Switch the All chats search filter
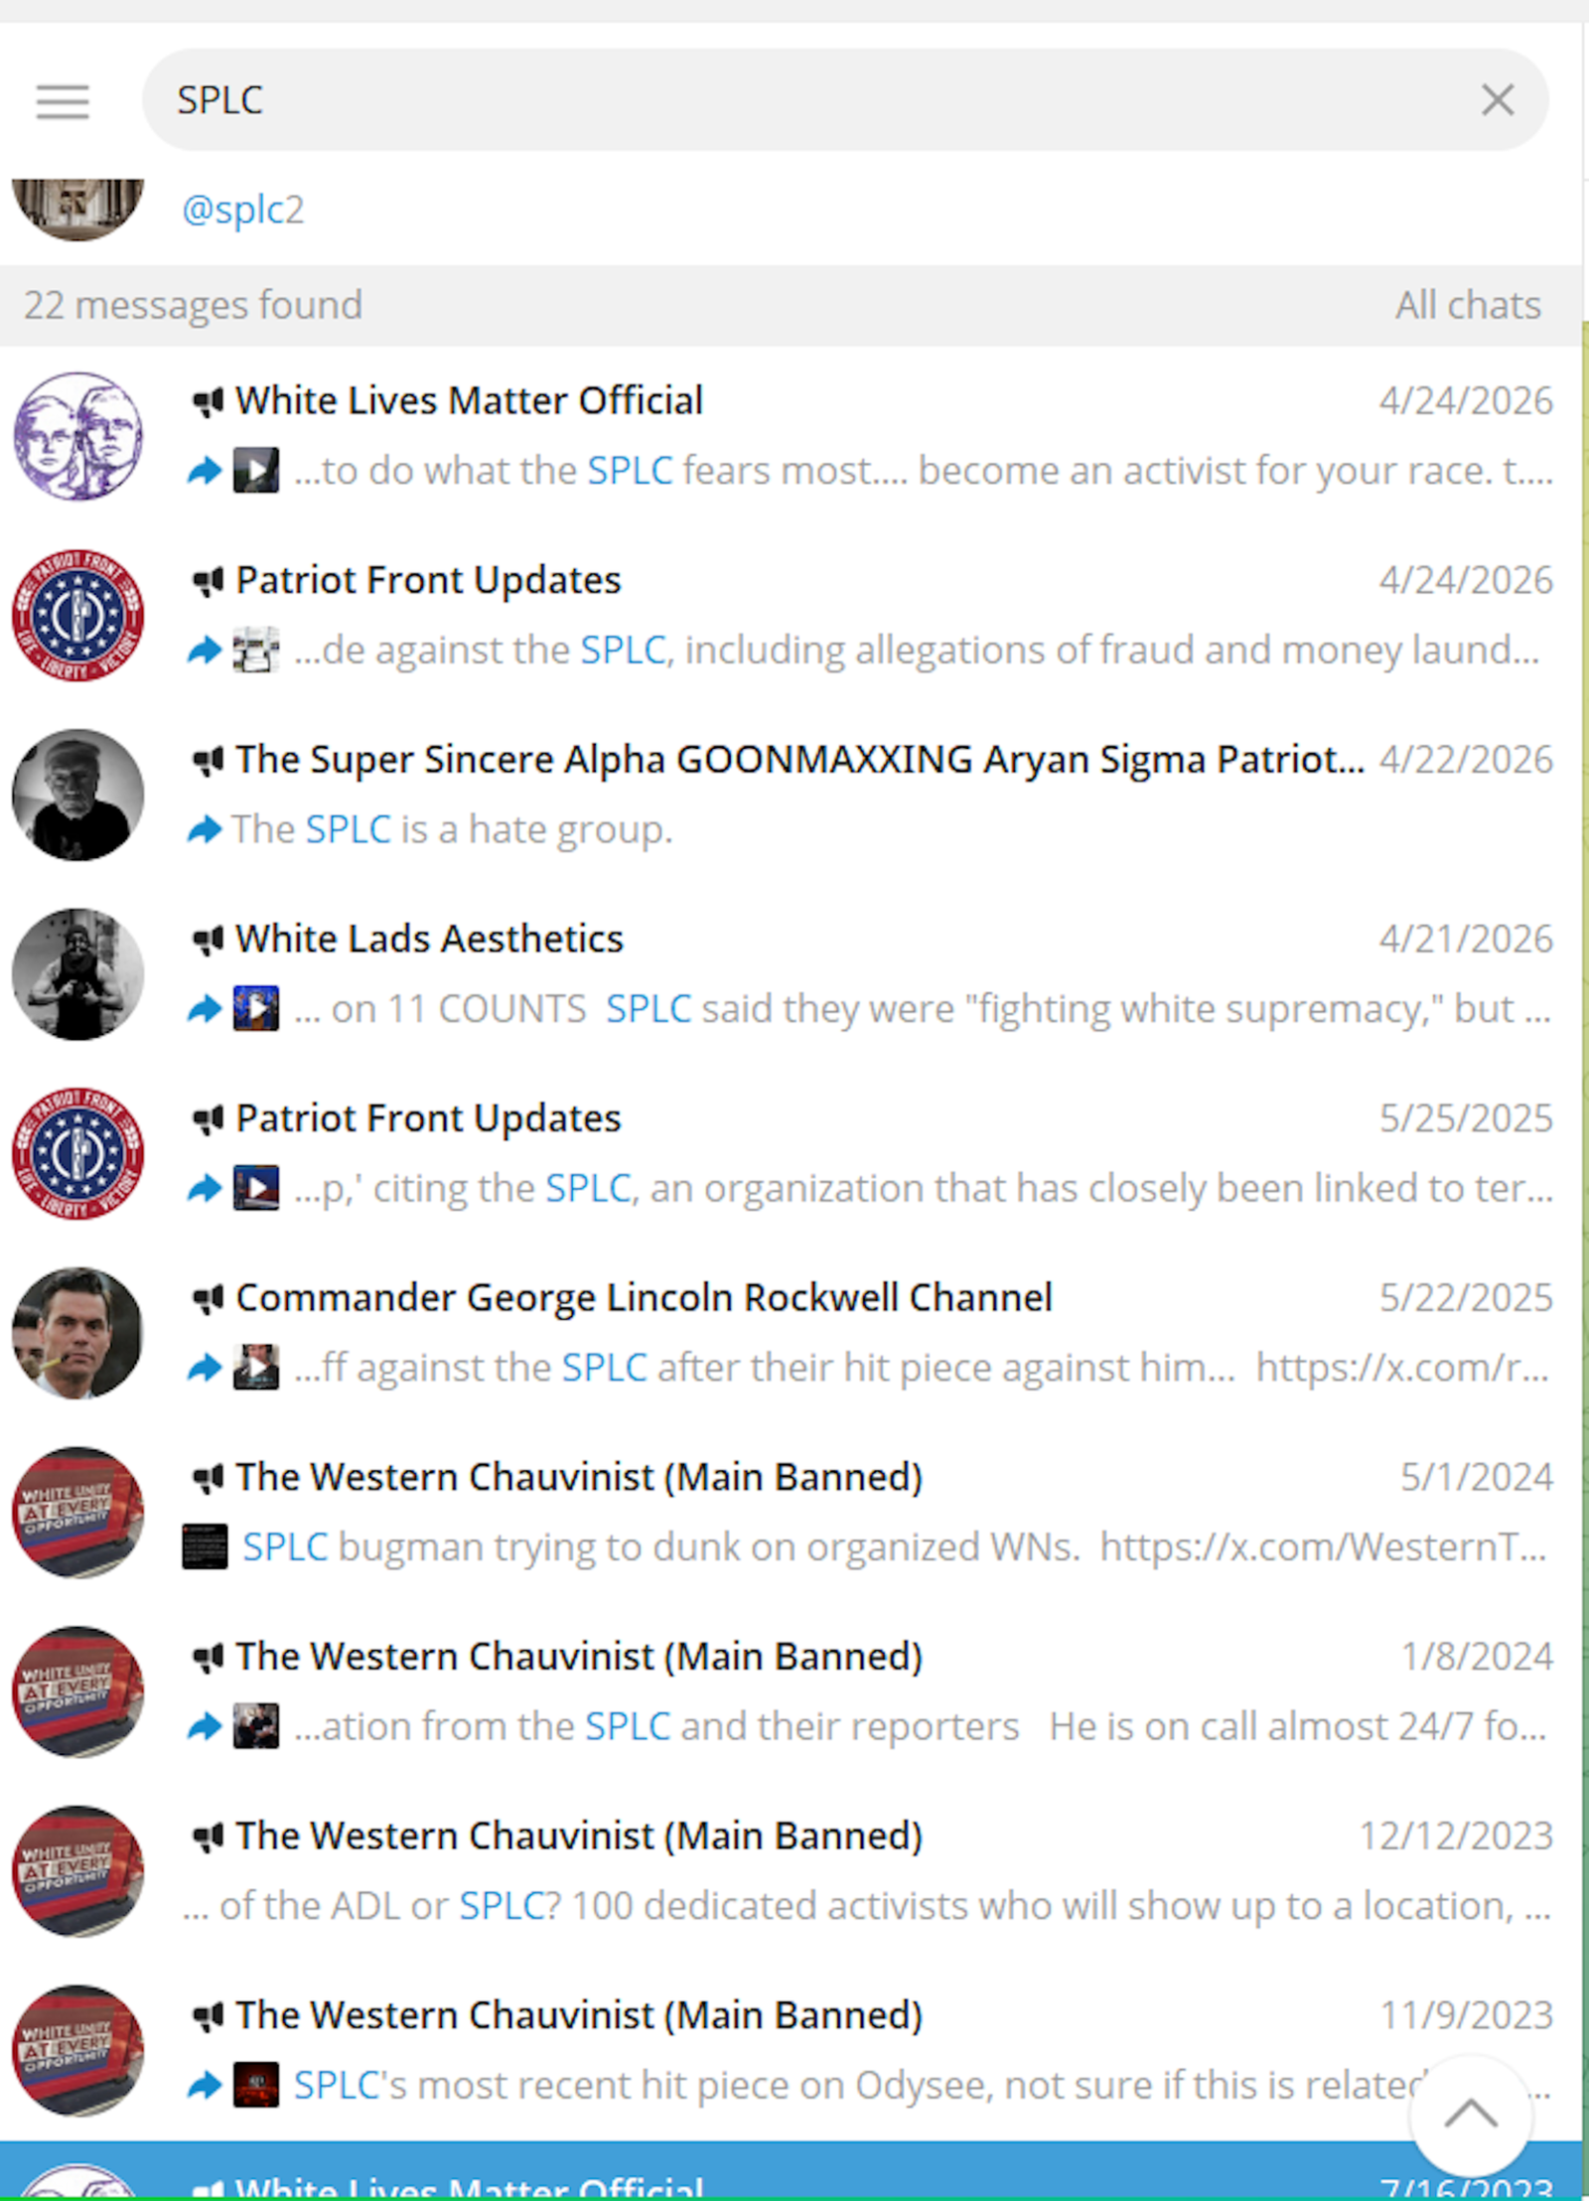Screen dimensions: 1589x2201 click(1468, 305)
